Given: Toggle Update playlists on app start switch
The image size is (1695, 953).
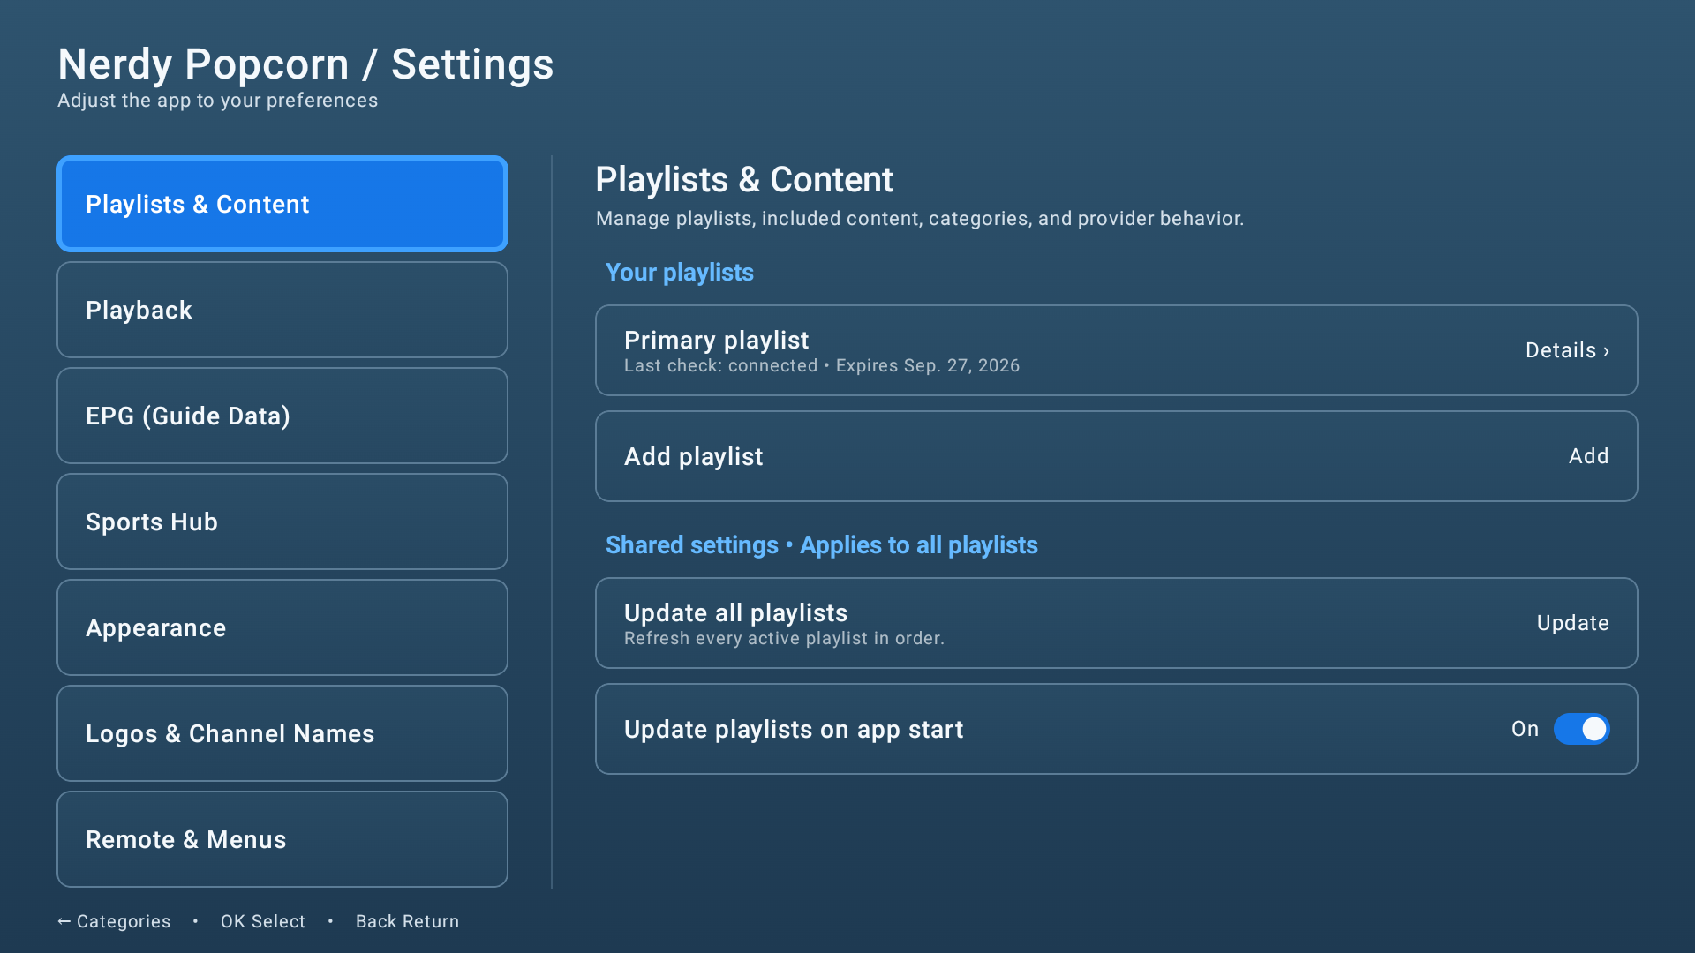Looking at the screenshot, I should [x=1581, y=729].
